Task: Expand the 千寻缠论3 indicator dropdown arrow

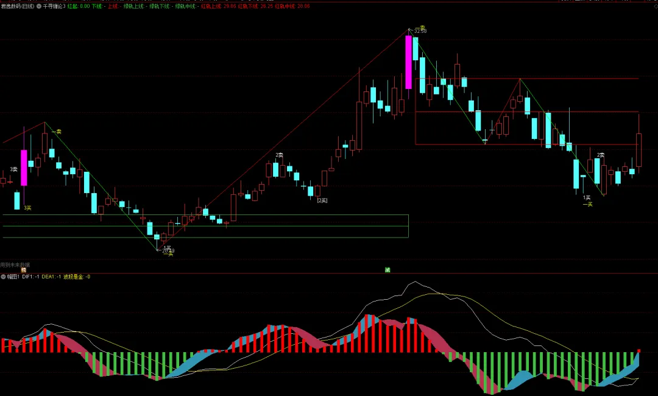Action: tap(39, 6)
